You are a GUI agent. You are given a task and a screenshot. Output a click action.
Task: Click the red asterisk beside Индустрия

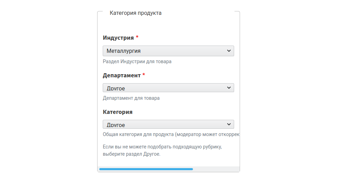pyautogui.click(x=137, y=37)
